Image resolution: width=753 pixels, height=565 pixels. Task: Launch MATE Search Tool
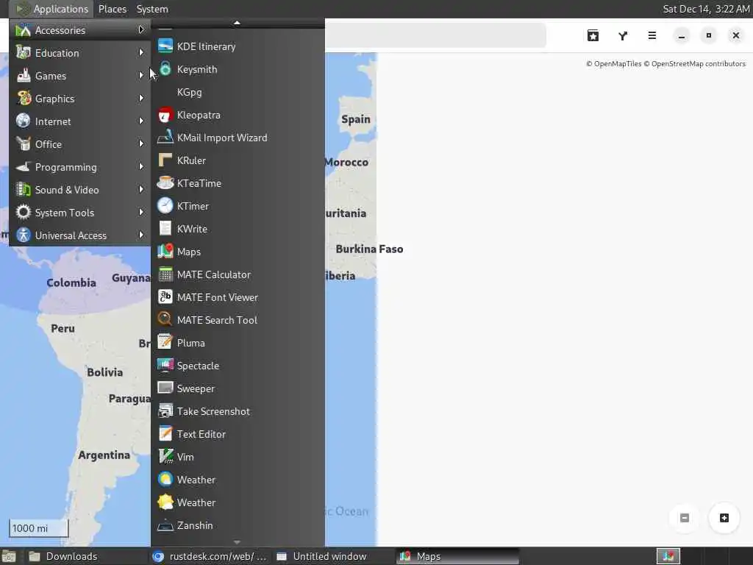point(238,321)
